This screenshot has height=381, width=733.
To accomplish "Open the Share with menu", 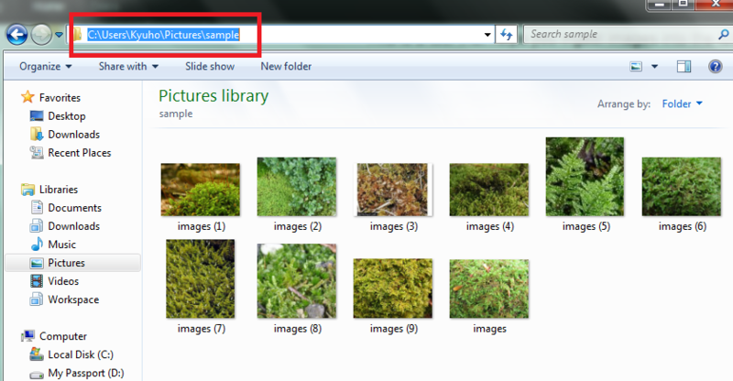I will coord(128,66).
